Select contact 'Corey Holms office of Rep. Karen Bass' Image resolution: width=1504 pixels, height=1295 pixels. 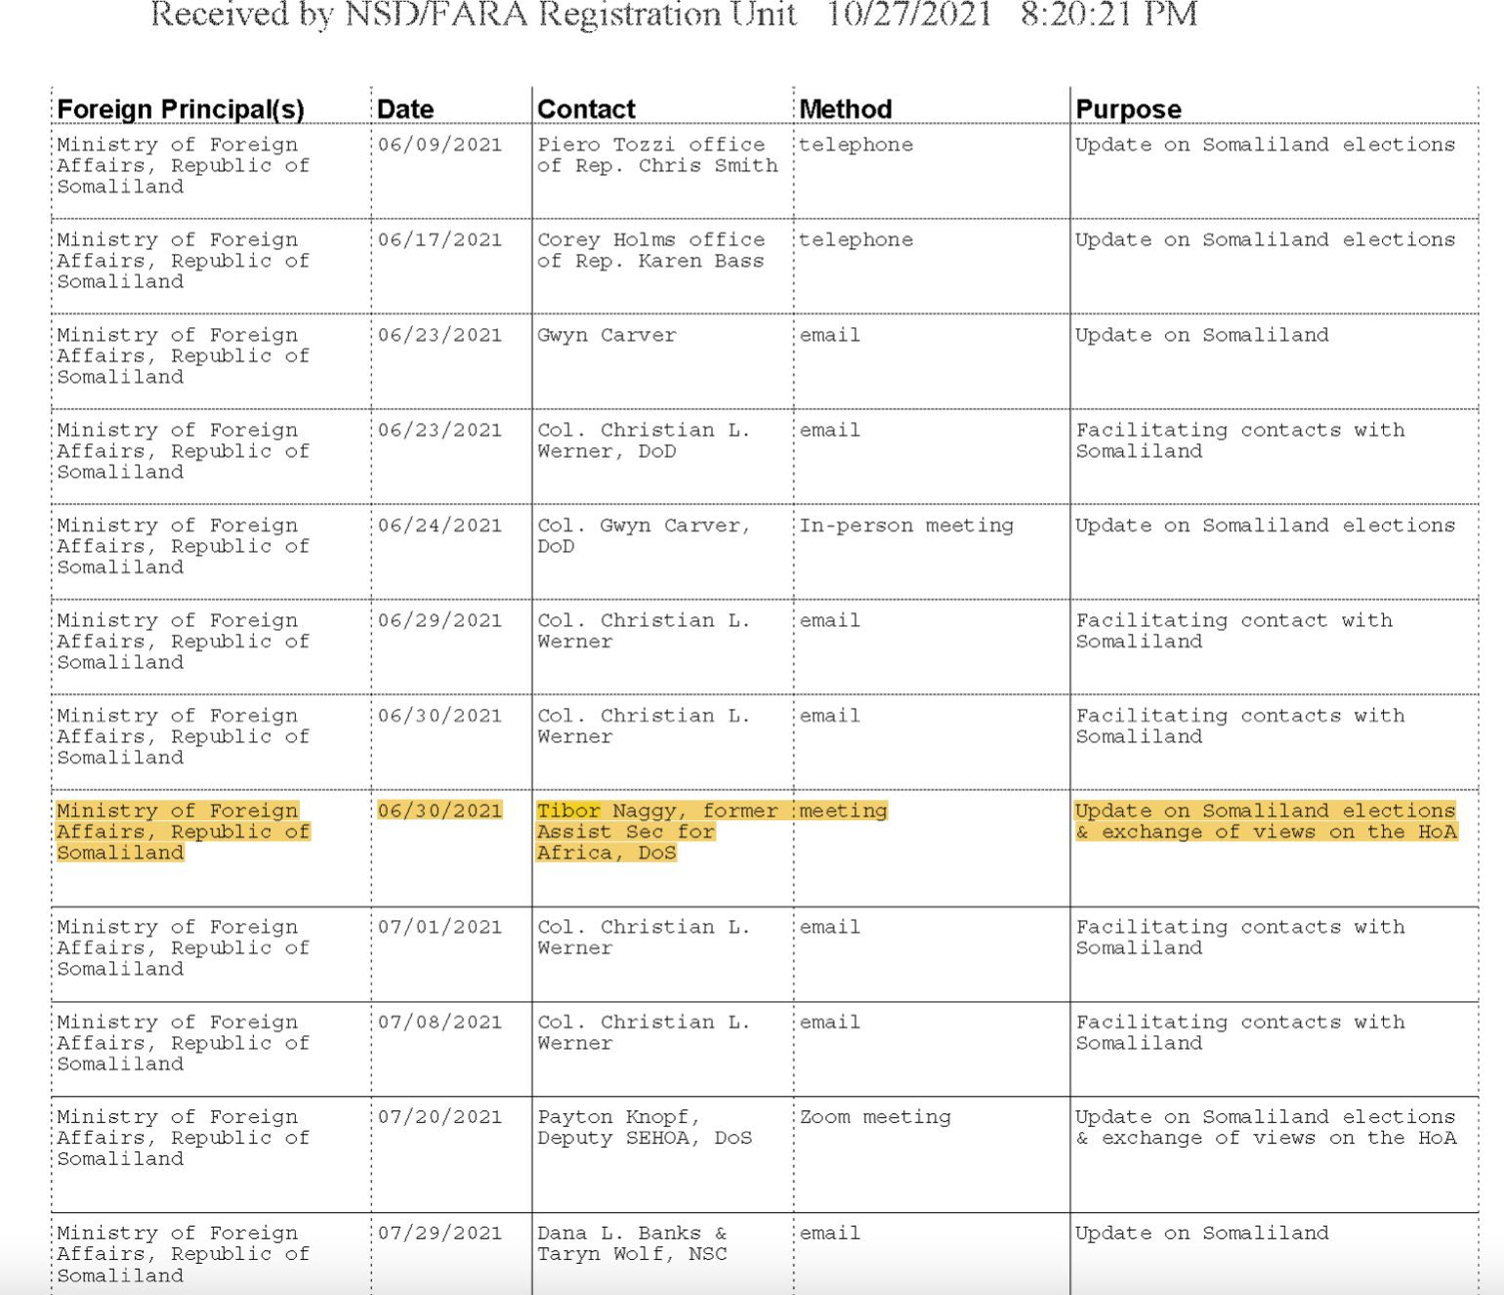[651, 250]
